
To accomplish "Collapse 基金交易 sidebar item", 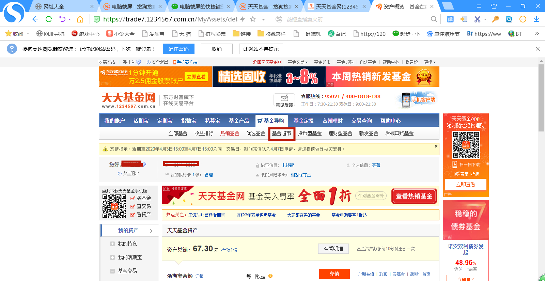I will 112,271.
